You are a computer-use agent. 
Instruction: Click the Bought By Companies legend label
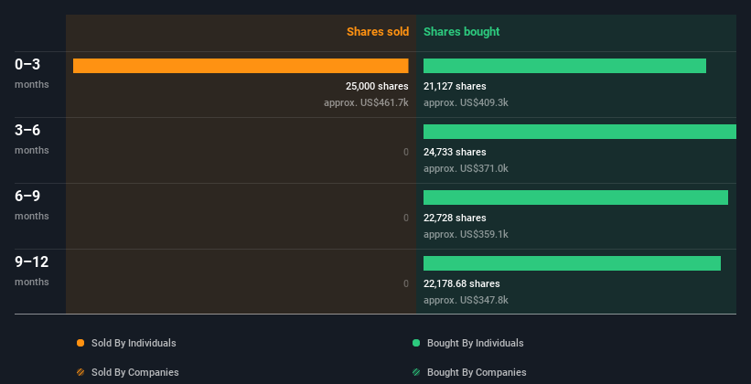(477, 372)
